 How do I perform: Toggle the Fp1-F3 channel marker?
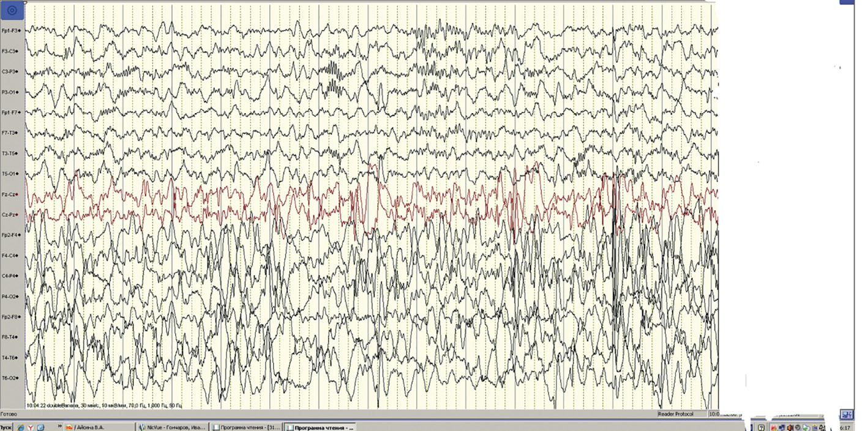pos(20,31)
